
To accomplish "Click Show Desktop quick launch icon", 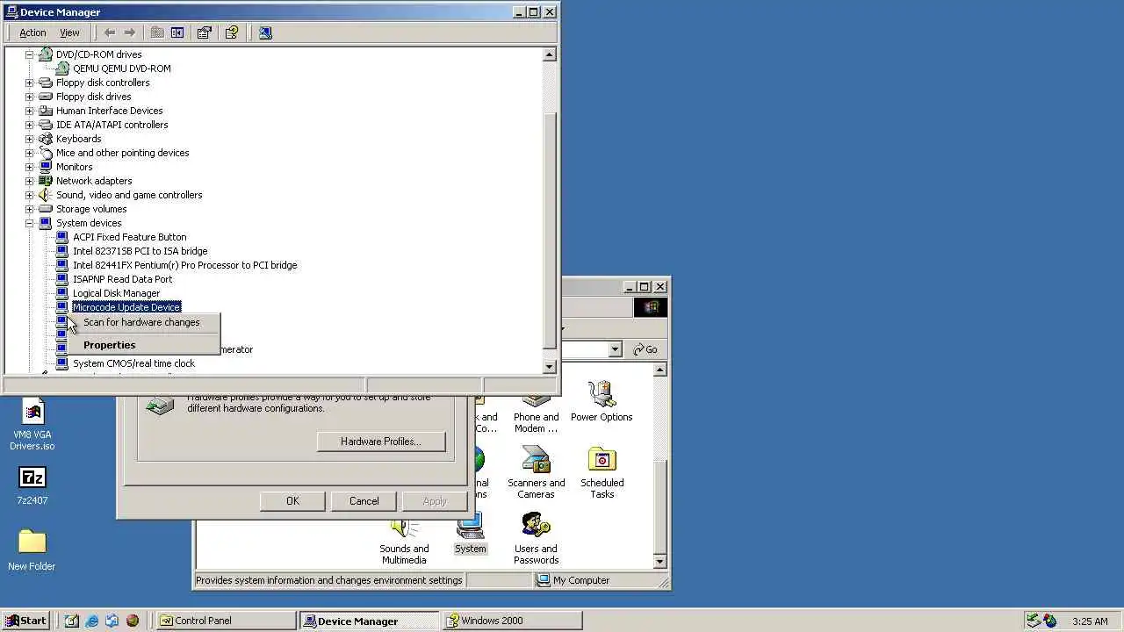I will click(72, 621).
